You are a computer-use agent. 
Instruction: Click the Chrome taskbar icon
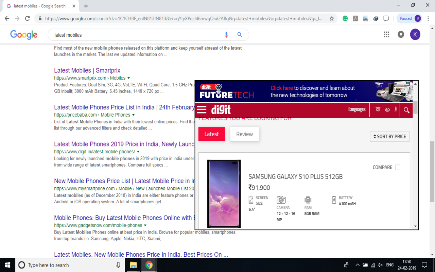pos(149,265)
